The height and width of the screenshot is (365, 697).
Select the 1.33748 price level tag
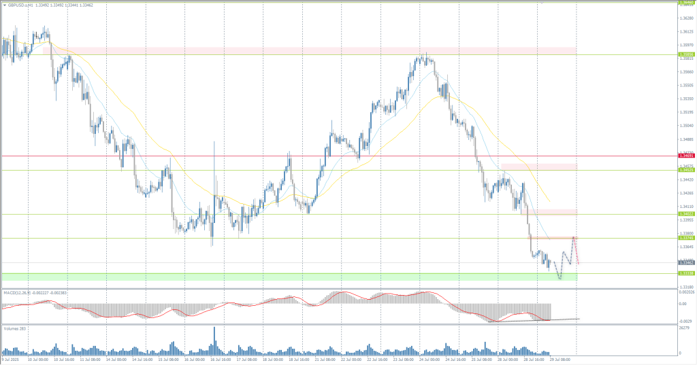click(686, 238)
